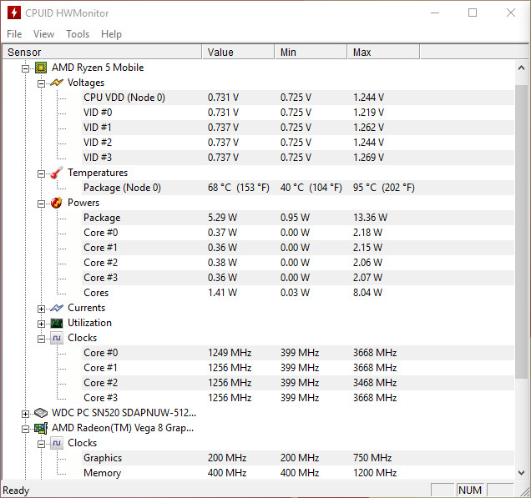Screen dimensions: 531x498
Task: Expand the WDC PC SN520 drive node
Action: [25, 414]
